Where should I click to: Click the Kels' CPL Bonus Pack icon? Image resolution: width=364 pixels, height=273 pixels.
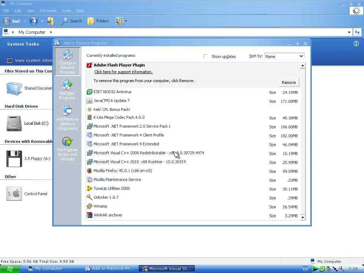[89, 109]
